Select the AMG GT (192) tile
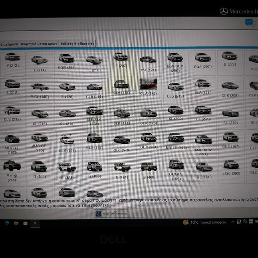The image size is (258, 258). click(x=12, y=144)
